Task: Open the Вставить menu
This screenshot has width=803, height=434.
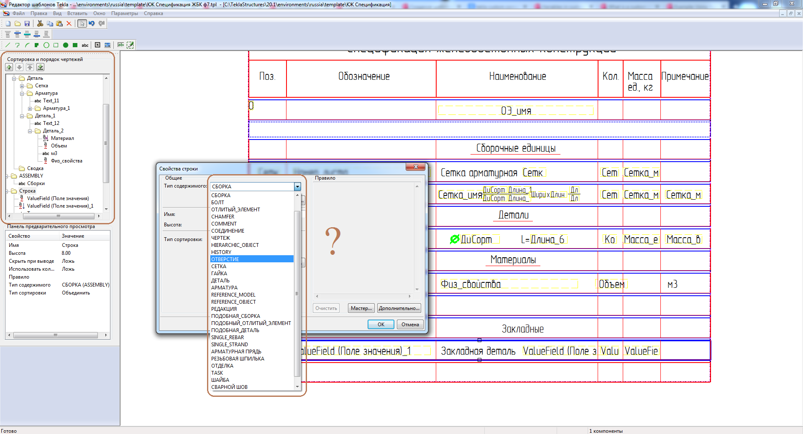Action: [x=77, y=13]
